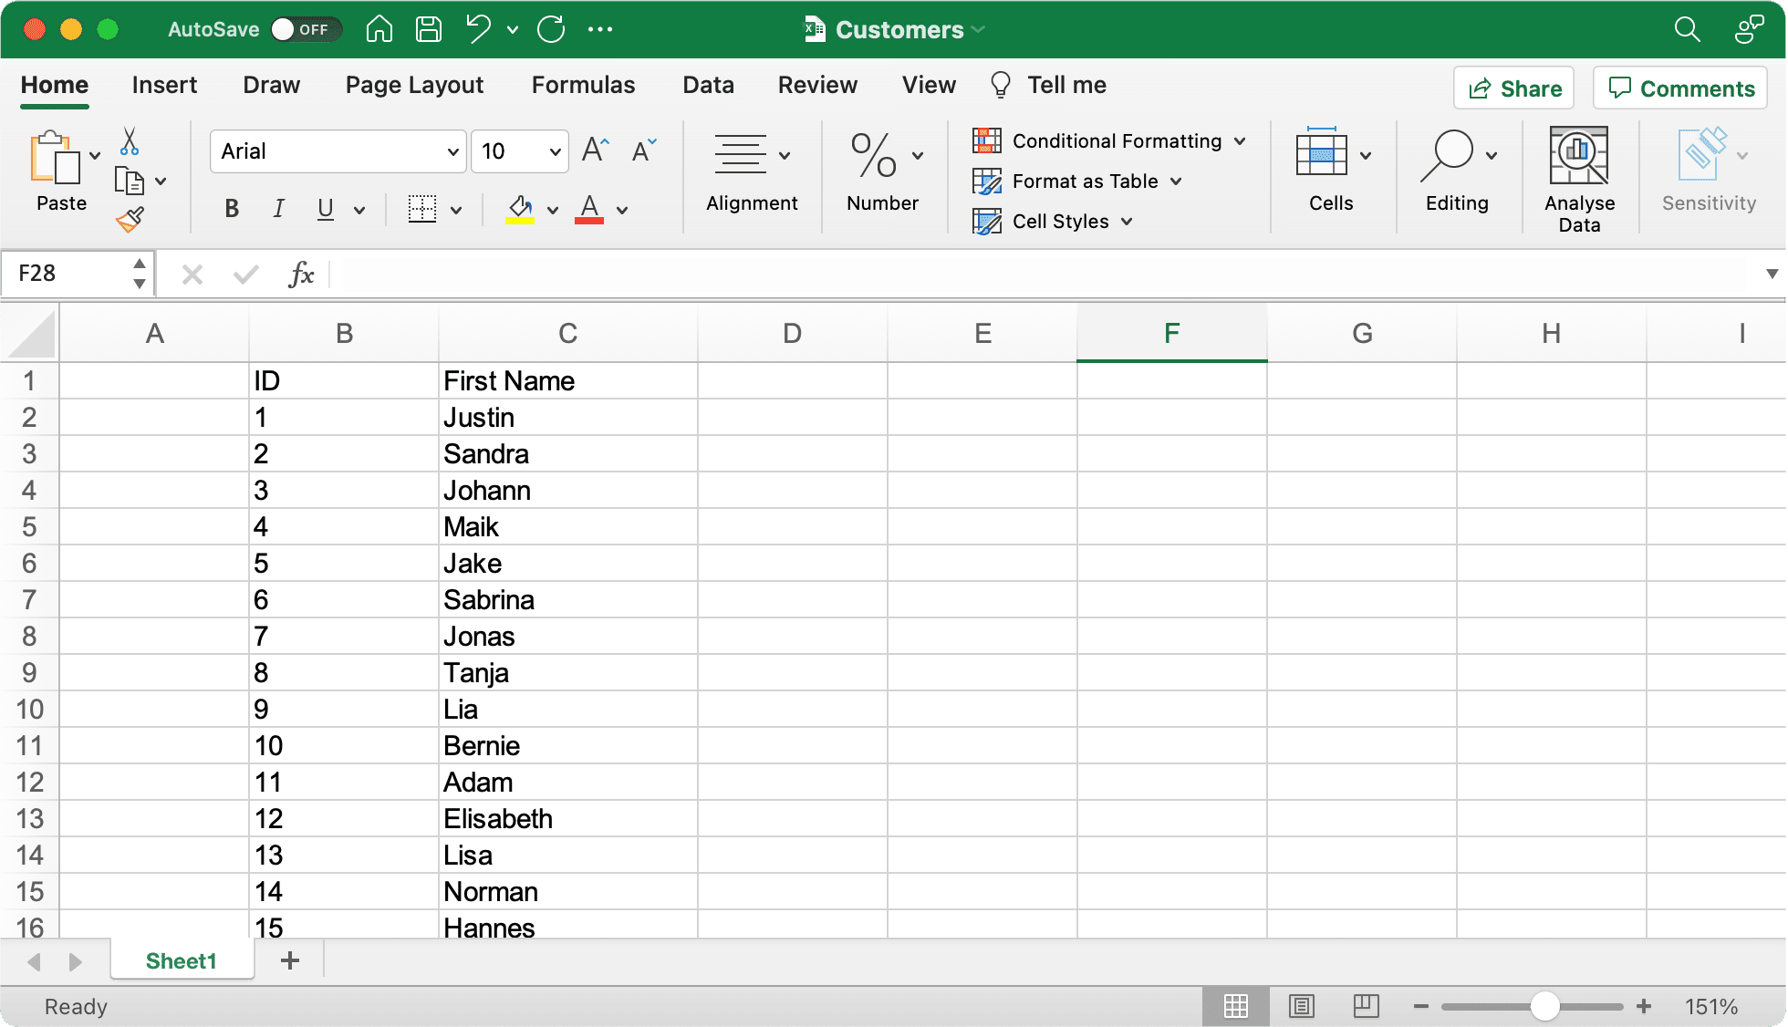1788x1027 pixels.
Task: Toggle the AutoSave switch
Action: pyautogui.click(x=305, y=29)
